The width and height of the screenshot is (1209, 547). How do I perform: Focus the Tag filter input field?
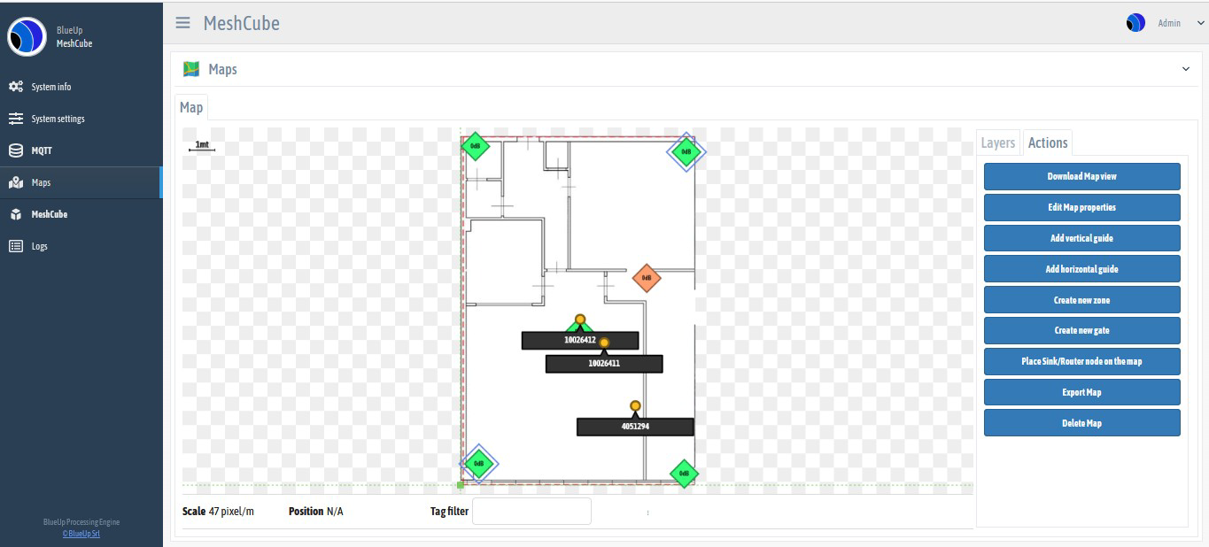(x=531, y=511)
